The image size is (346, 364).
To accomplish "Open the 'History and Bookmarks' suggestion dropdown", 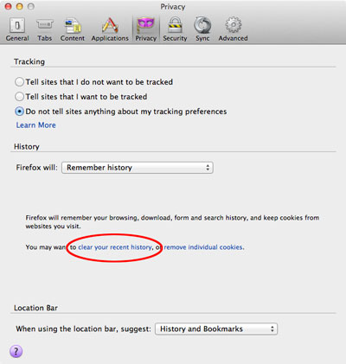I will point(216,329).
